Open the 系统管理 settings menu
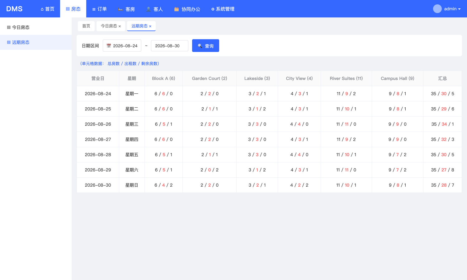Screen dimensions: 467x280 coord(223,9)
